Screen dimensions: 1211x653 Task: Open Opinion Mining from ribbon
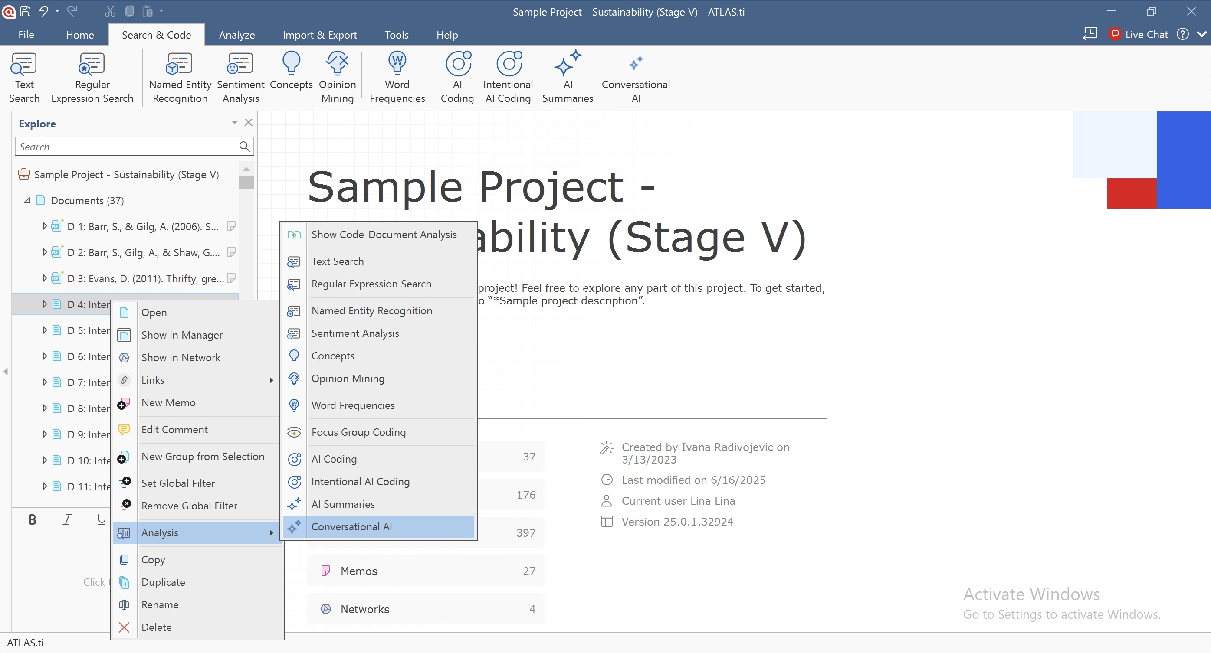[337, 78]
